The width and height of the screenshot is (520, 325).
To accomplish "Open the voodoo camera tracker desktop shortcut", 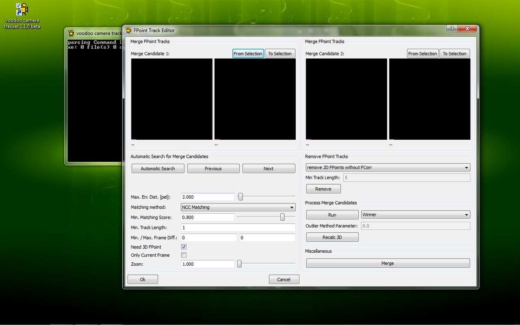I will coord(22,15).
